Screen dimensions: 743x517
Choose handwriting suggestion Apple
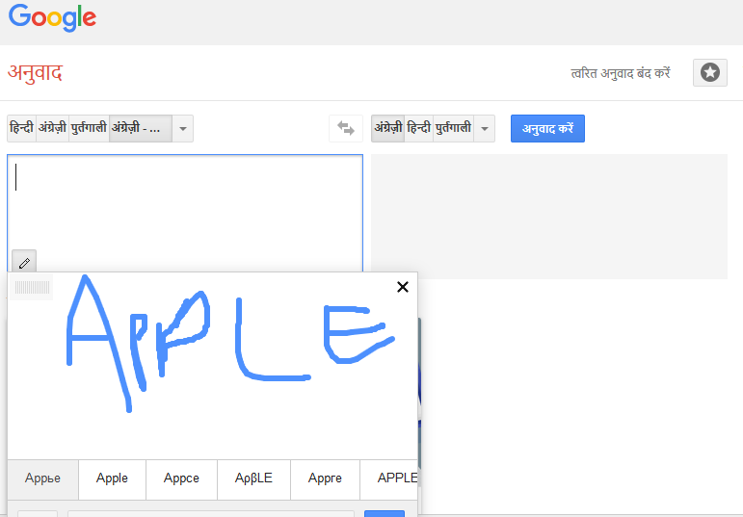(x=113, y=478)
